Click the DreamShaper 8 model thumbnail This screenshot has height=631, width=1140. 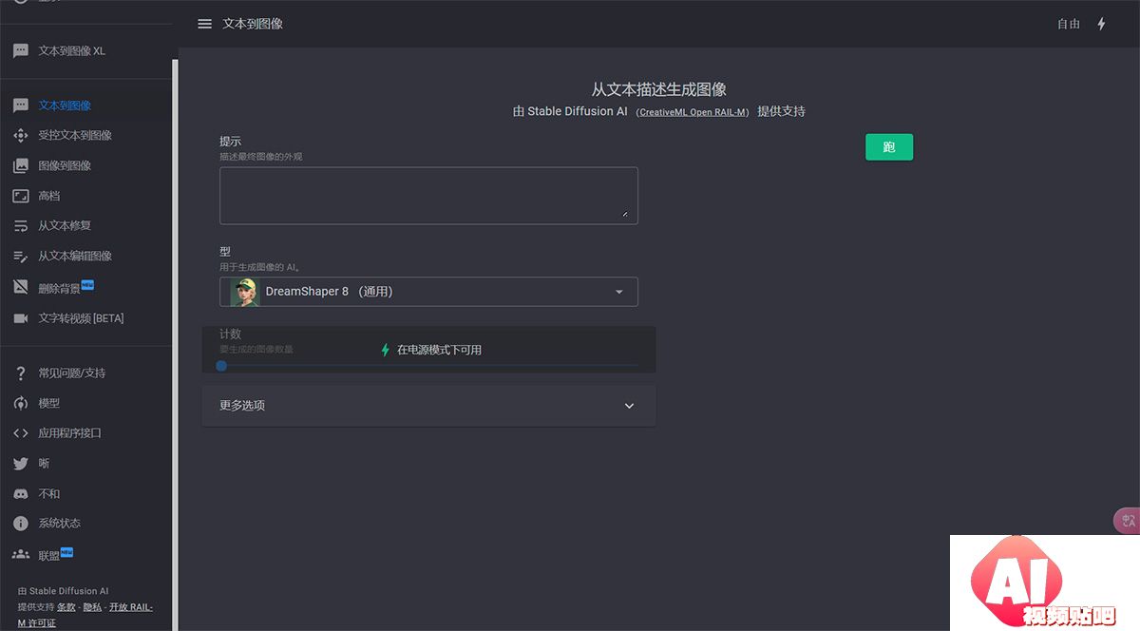point(244,292)
